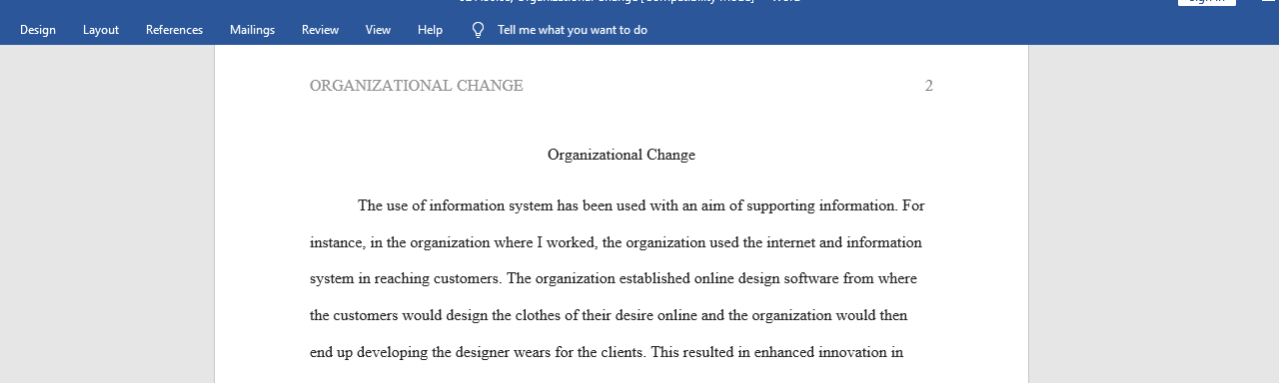Click the Sign in button
Image resolution: width=1279 pixels, height=383 pixels.
coord(1206,3)
